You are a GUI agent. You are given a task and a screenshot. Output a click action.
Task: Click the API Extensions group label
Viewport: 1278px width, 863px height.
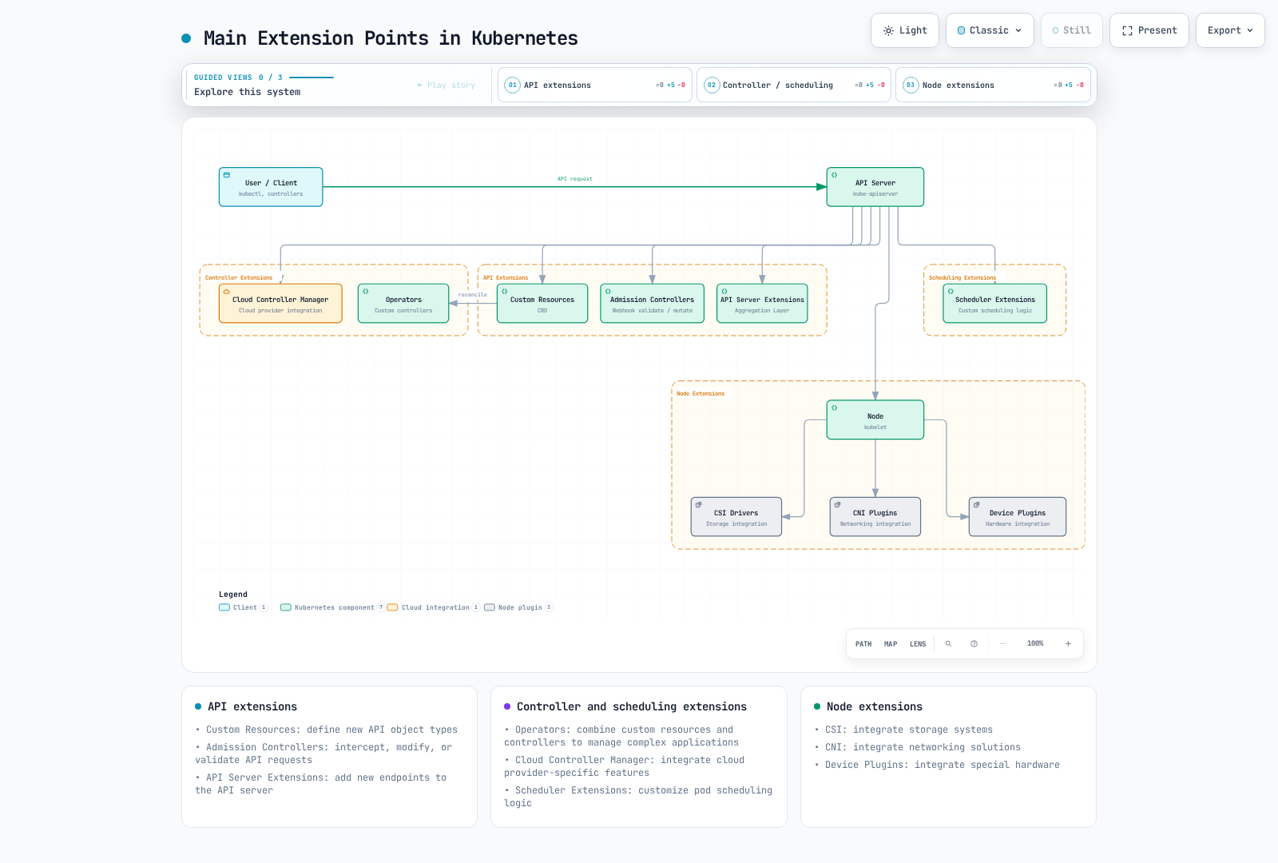click(506, 278)
